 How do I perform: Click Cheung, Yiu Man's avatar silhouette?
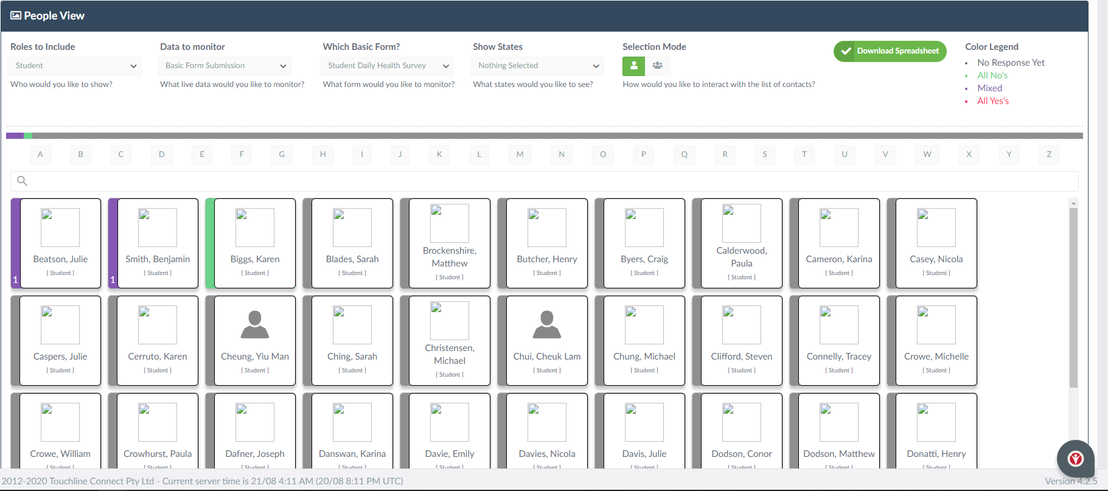pyautogui.click(x=255, y=324)
